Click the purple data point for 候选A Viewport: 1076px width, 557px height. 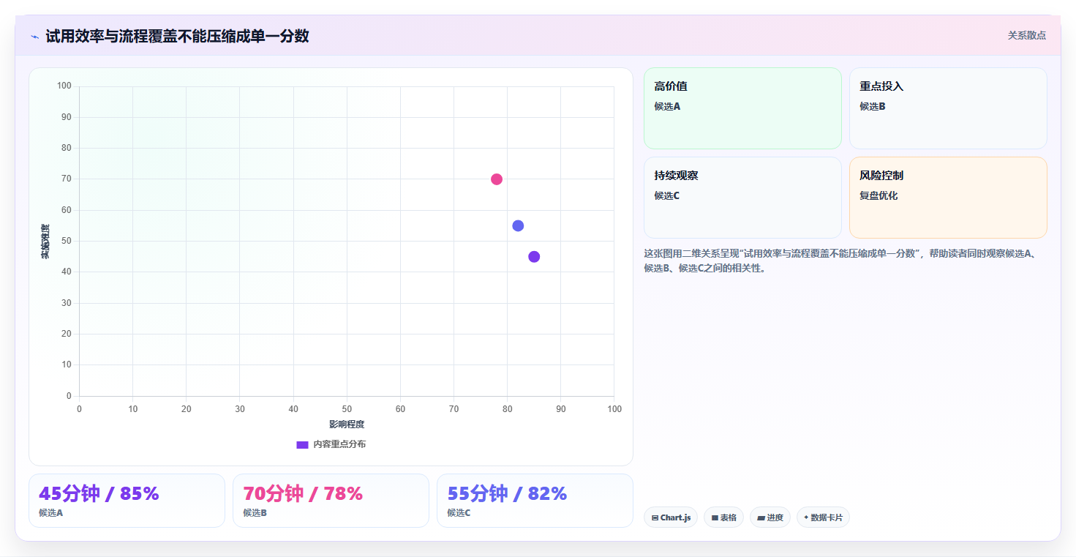click(534, 257)
